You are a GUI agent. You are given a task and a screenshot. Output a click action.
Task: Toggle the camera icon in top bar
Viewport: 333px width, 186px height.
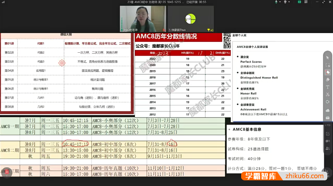pos(285,2)
